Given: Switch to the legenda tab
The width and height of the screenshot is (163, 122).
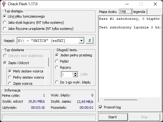Looking at the screenshot, I should tap(139, 12).
